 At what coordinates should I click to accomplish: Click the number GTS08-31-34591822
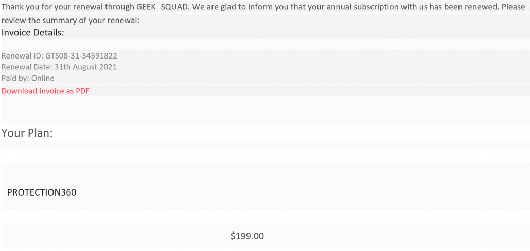click(81, 55)
